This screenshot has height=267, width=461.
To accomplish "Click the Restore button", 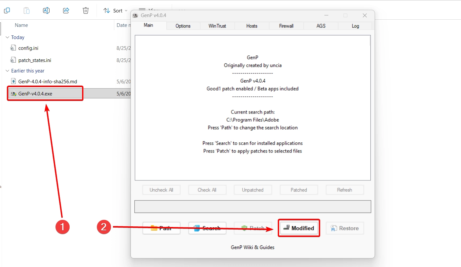I will pyautogui.click(x=345, y=228).
